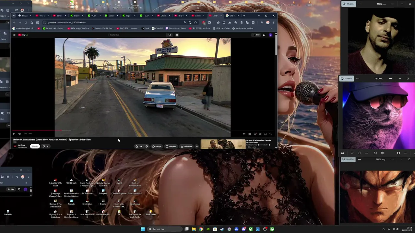Viewport: 415px width, 233px height.
Task: Open Steam from the taskbar
Action: (x=222, y=229)
